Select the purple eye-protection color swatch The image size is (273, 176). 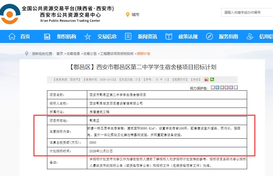coord(231,87)
